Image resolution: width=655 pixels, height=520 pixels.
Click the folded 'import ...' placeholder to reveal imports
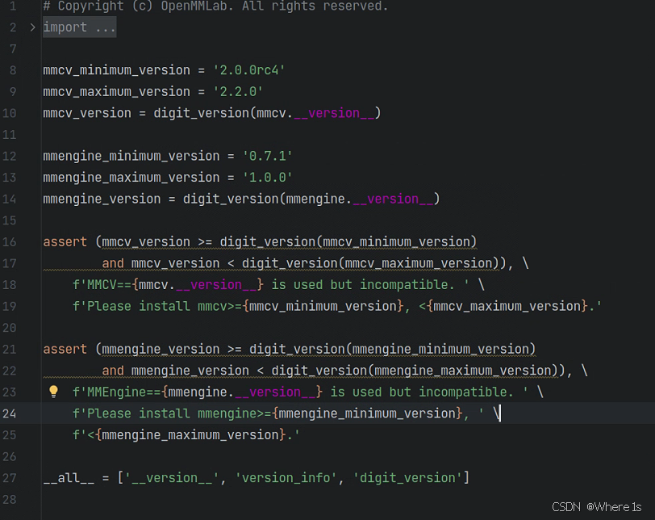[79, 27]
